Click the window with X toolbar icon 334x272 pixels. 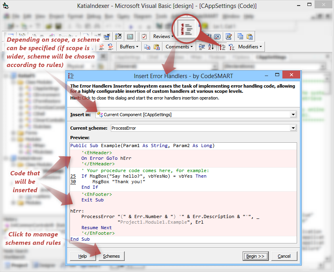coord(106,36)
